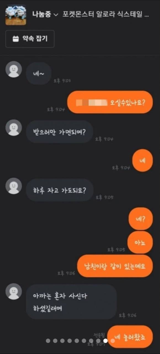Select the 아까는 혼자 사신다 하셨길래여 bubble
The width and height of the screenshot is (160, 354).
tap(71, 302)
